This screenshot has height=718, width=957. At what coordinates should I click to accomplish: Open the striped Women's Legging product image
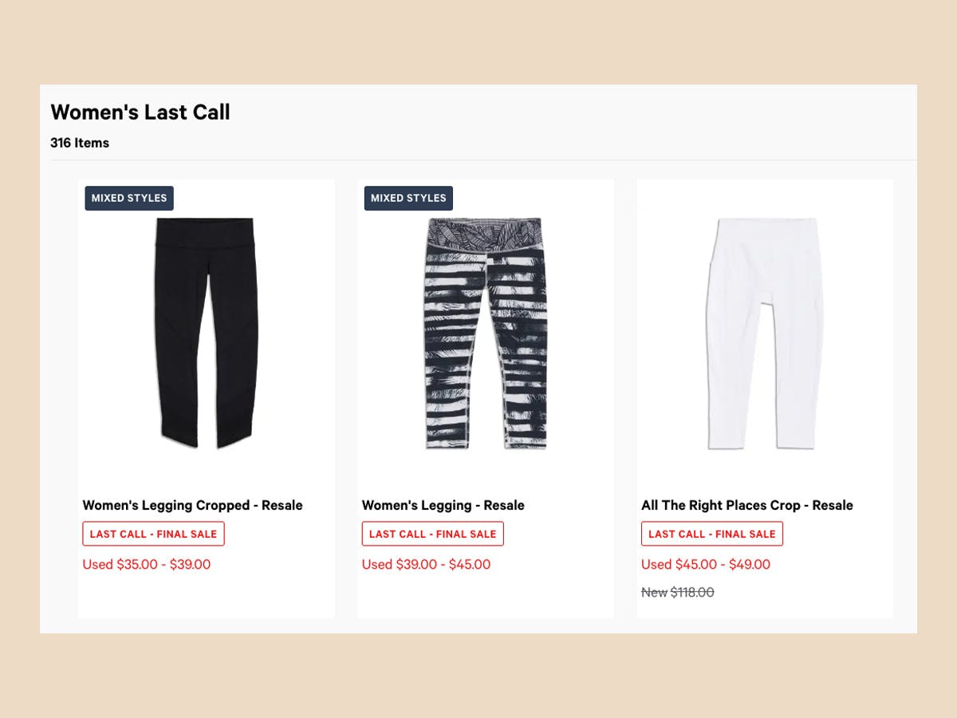tap(485, 327)
